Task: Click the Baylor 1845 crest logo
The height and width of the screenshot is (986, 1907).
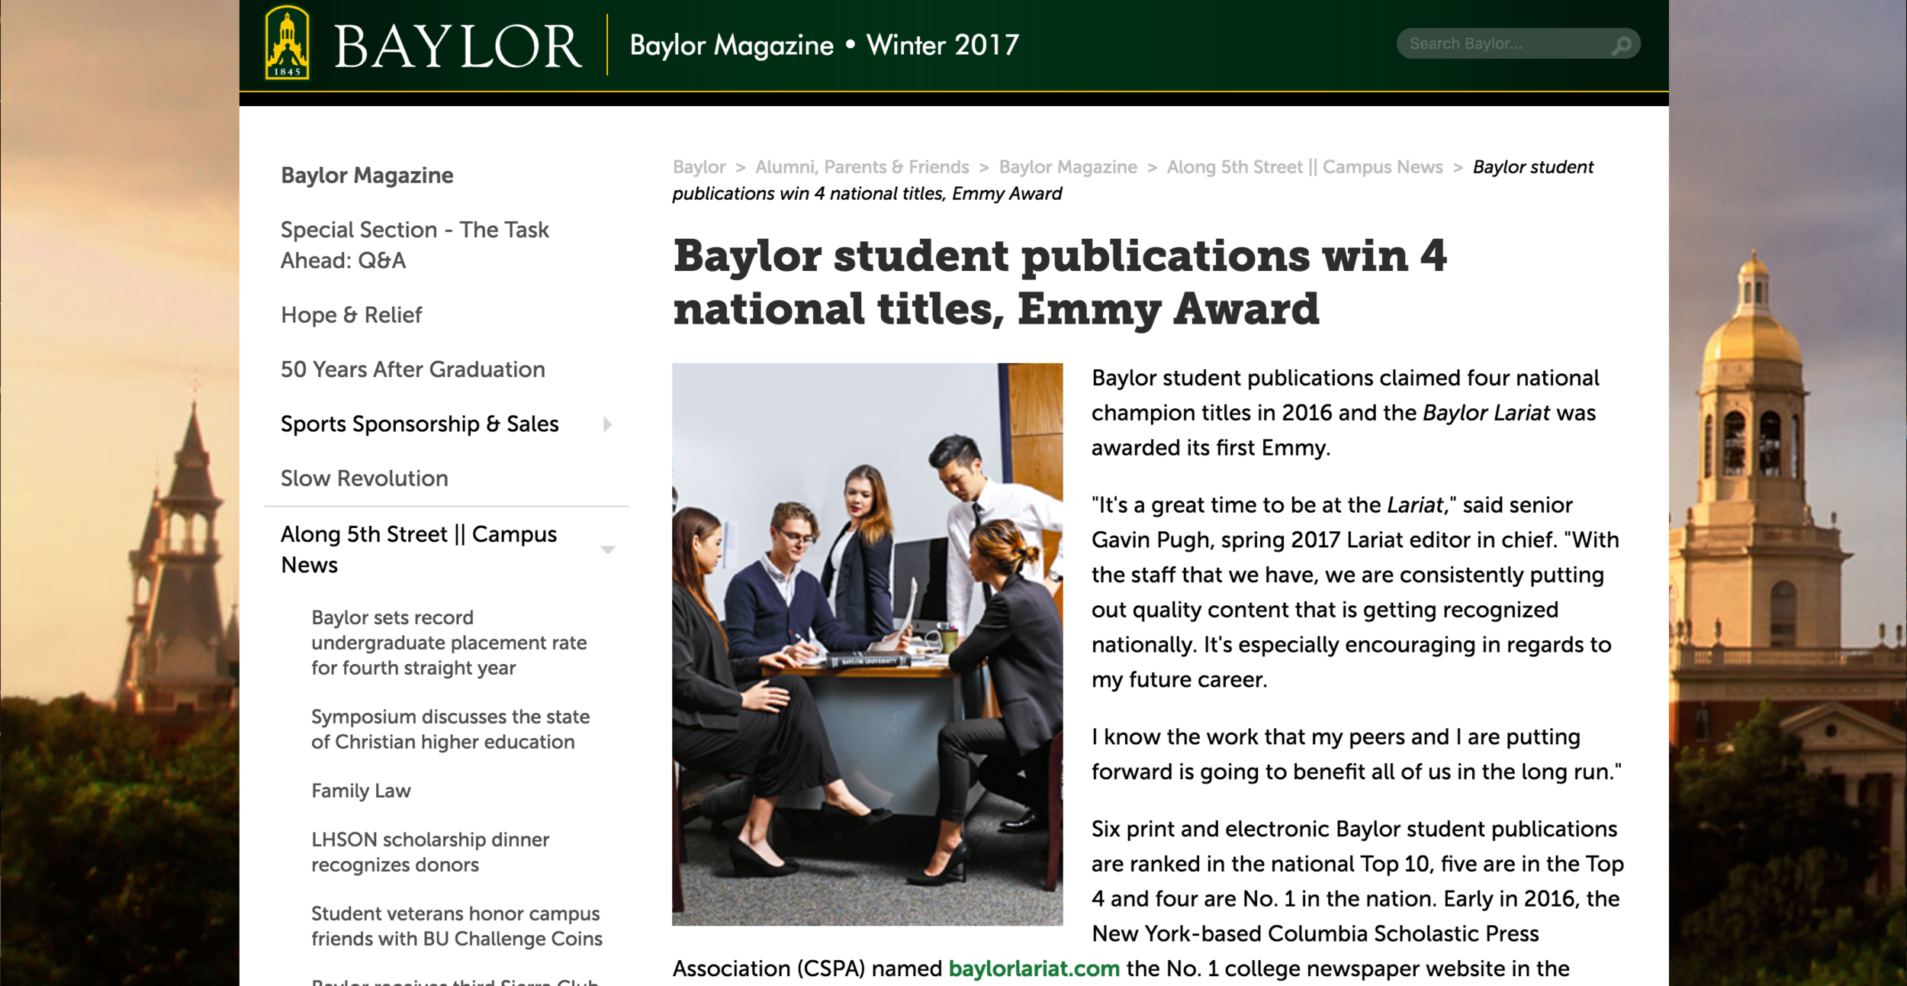Action: (x=287, y=43)
